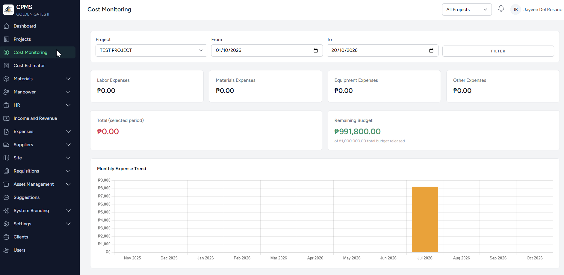Viewport: 564px width, 275px height.
Task: Open Projects menu item
Action: [38, 39]
